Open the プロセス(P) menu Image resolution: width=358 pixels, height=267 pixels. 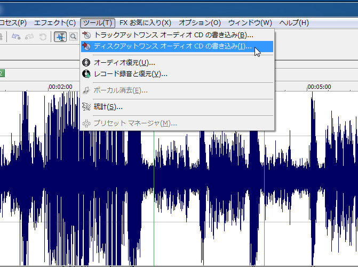(x=13, y=23)
